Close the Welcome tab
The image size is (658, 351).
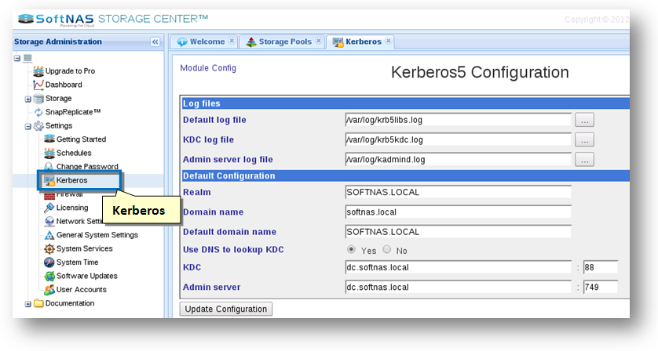click(232, 41)
